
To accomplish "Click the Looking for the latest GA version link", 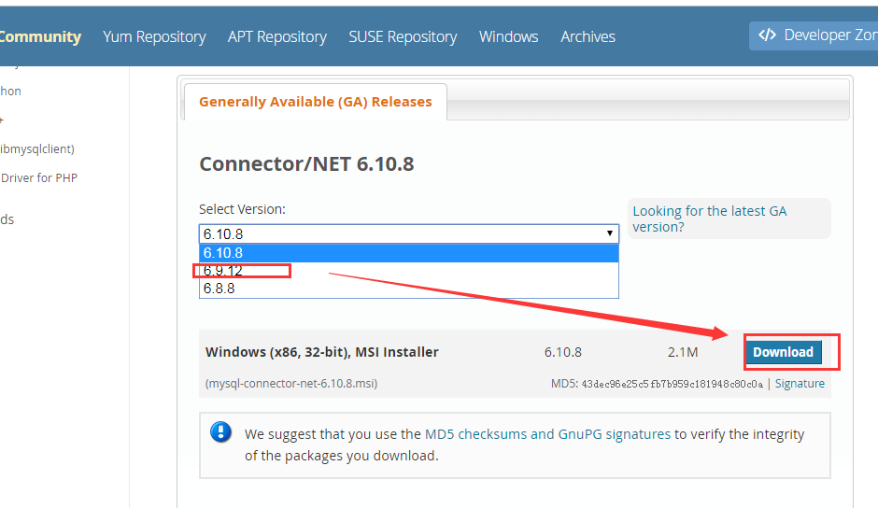I will (x=710, y=219).
